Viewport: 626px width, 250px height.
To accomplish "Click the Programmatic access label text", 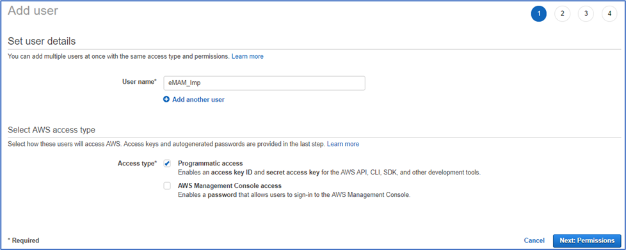I will point(211,164).
